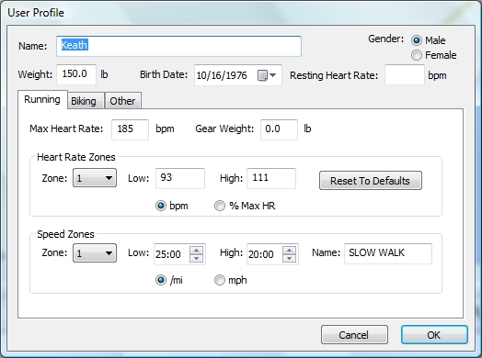Select /mi unit for speed zones
Viewport: 482px width, 358px height.
(x=160, y=280)
